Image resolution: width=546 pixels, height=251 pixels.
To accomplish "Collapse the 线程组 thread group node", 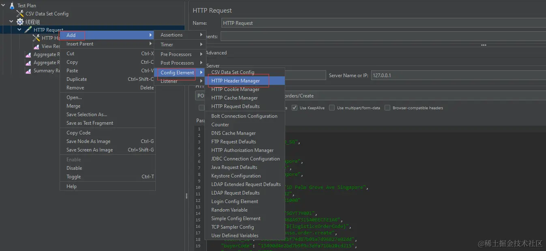I will [11, 22].
